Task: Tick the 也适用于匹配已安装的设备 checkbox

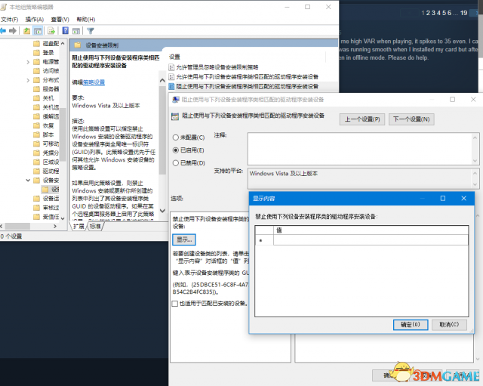Action: tap(174, 304)
